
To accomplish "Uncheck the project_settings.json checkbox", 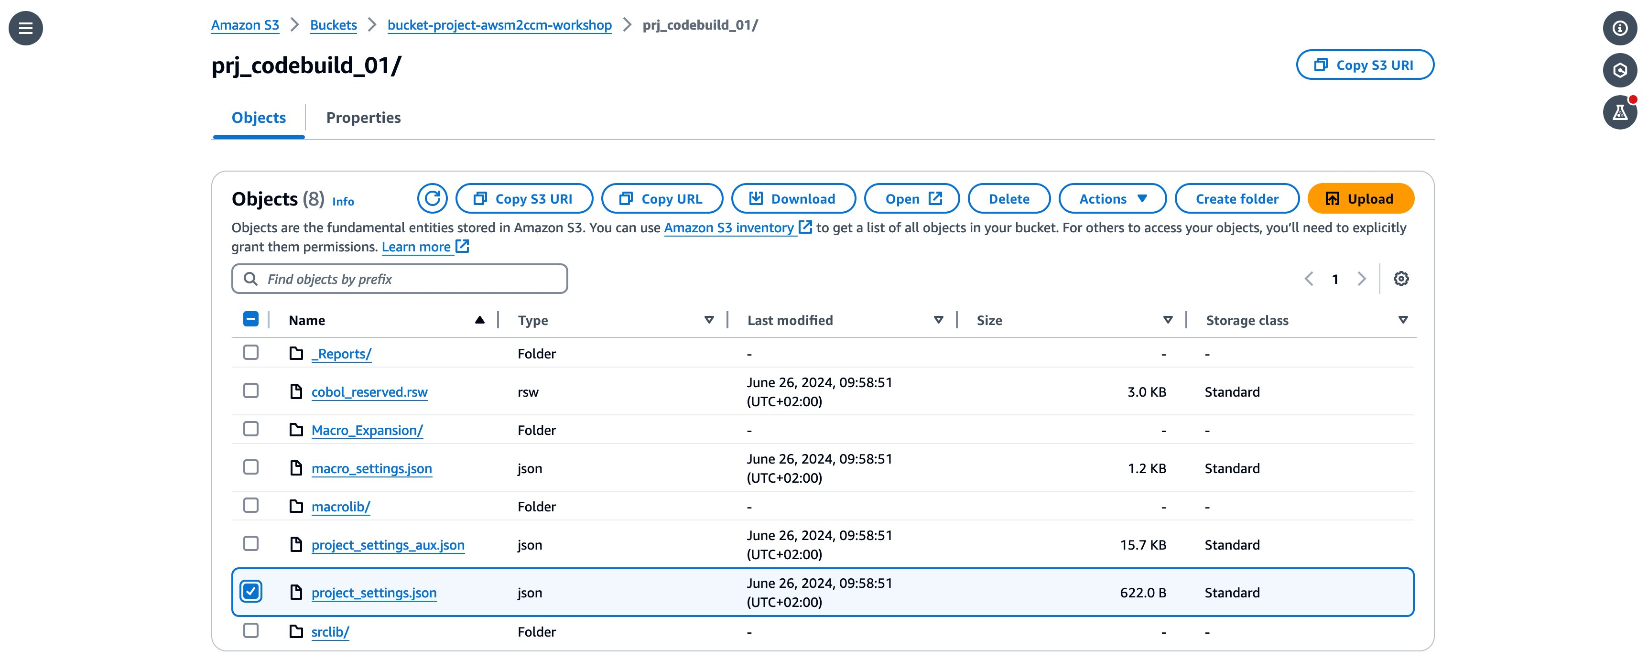I will coord(252,592).
